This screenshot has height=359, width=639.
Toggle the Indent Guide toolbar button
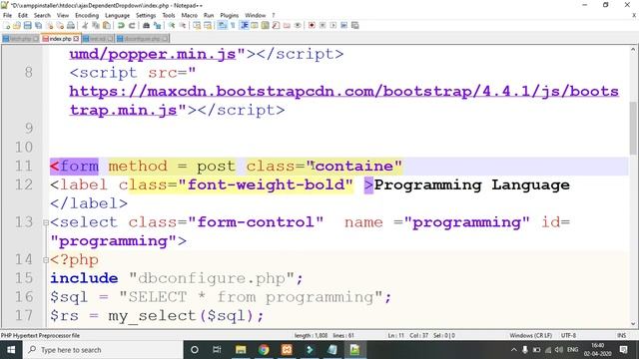coord(244,25)
